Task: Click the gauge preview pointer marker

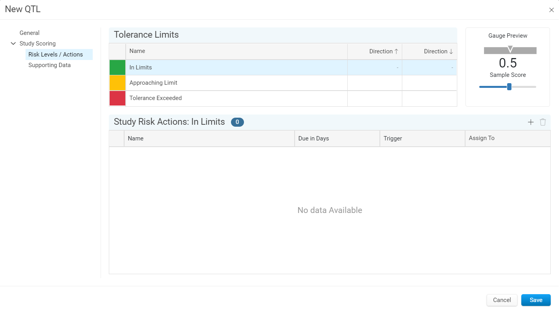Action: tap(510, 49)
